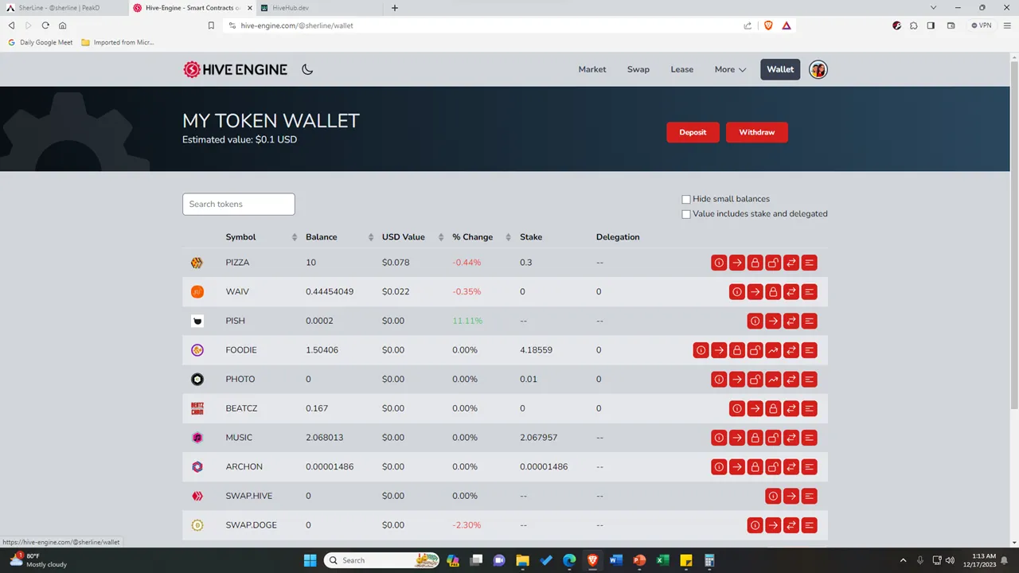Focus the Search tokens field

(239, 204)
